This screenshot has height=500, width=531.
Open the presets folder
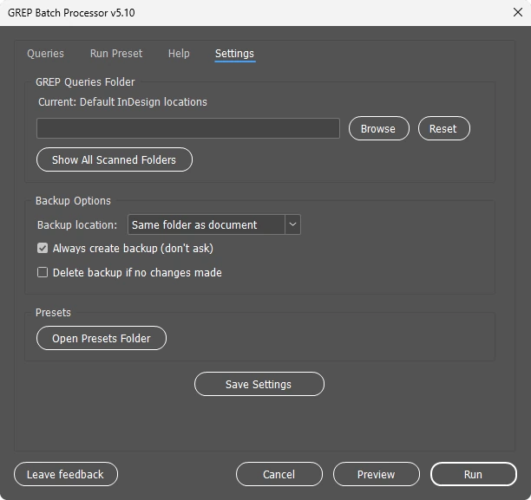(x=102, y=338)
